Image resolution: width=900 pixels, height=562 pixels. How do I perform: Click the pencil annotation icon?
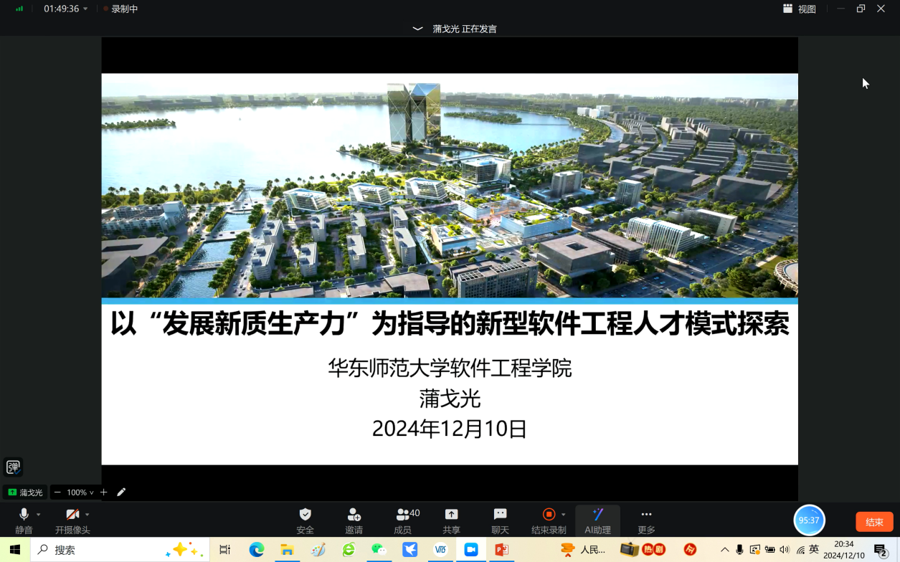click(x=121, y=492)
